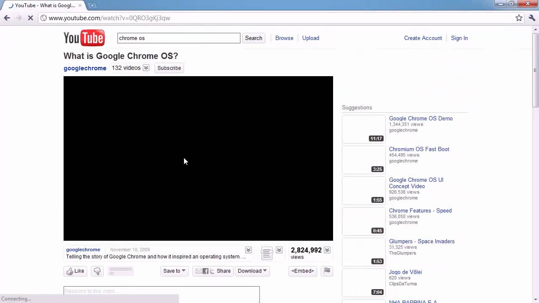This screenshot has width=539, height=303.
Task: Open the Download dropdown
Action: (252, 271)
